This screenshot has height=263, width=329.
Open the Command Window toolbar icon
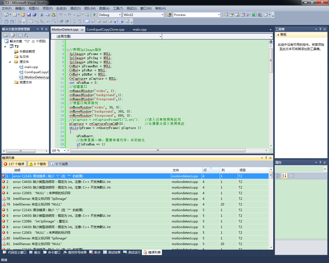266,15
